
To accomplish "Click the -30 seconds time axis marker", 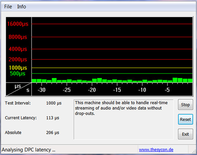I will [x=42, y=90].
